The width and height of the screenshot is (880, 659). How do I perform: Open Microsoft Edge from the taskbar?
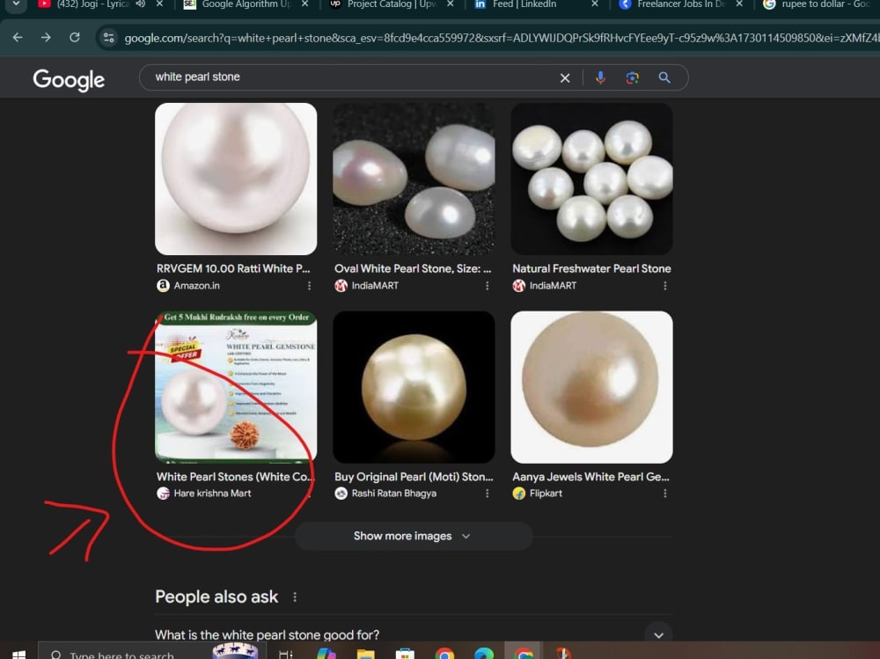tap(484, 655)
